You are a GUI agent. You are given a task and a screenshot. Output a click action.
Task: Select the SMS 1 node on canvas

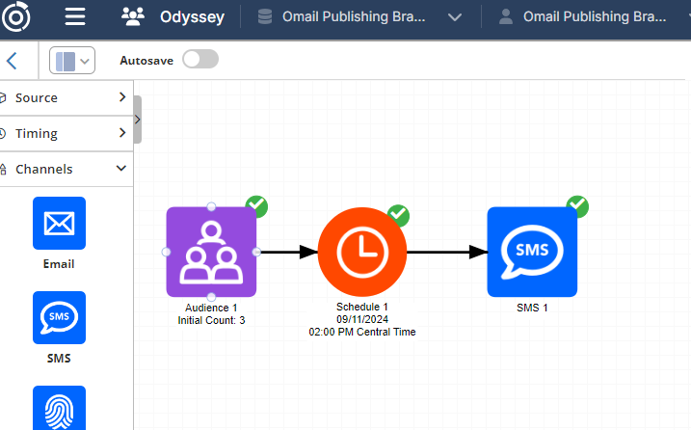(532, 252)
